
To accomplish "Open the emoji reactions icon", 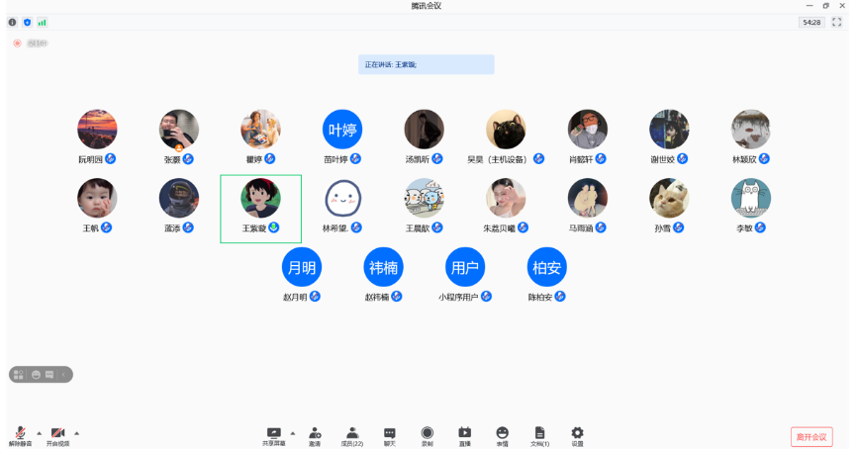I will (502, 434).
